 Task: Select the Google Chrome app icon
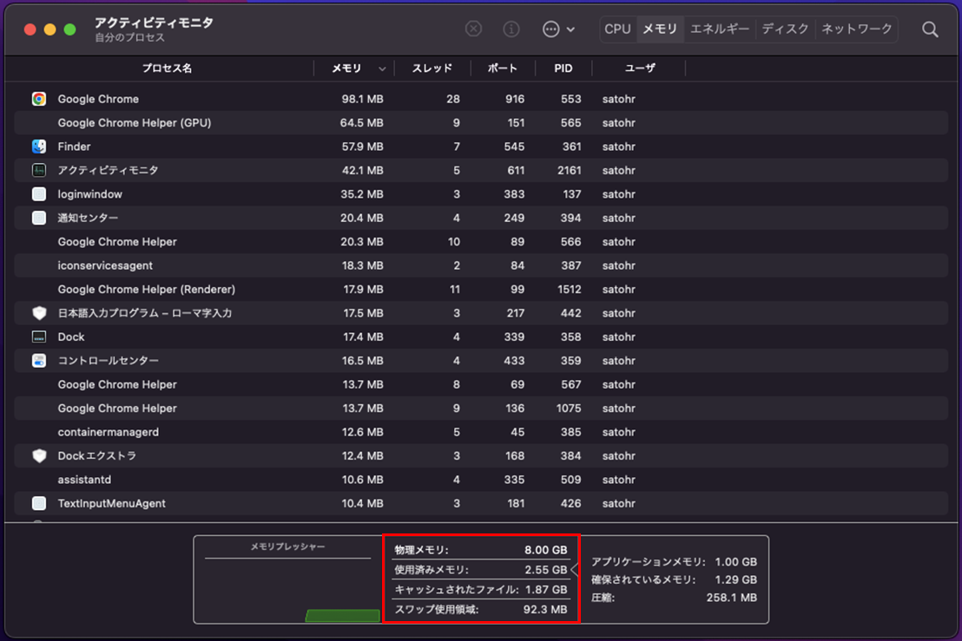39,99
